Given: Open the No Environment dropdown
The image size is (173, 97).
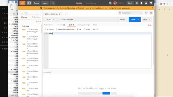Looking at the screenshot, I should pos(131,13).
